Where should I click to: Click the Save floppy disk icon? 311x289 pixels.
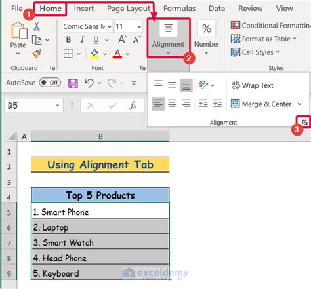click(x=73, y=83)
